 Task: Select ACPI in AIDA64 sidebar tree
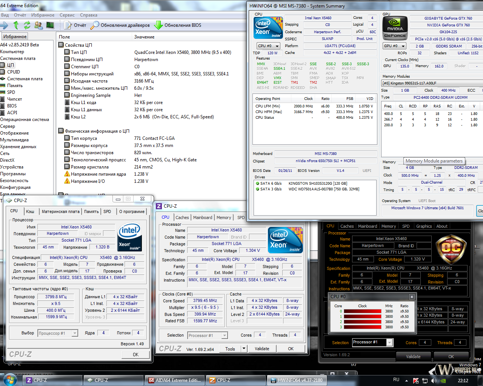tap(12, 112)
